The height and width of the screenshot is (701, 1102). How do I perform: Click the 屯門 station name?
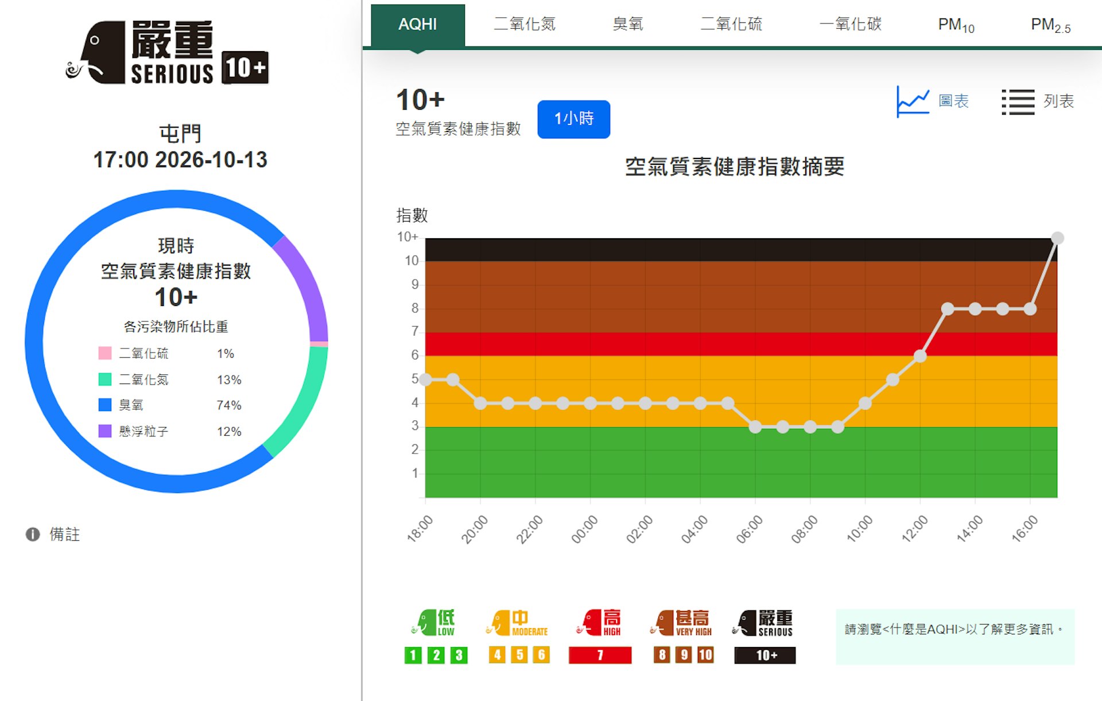coord(180,134)
